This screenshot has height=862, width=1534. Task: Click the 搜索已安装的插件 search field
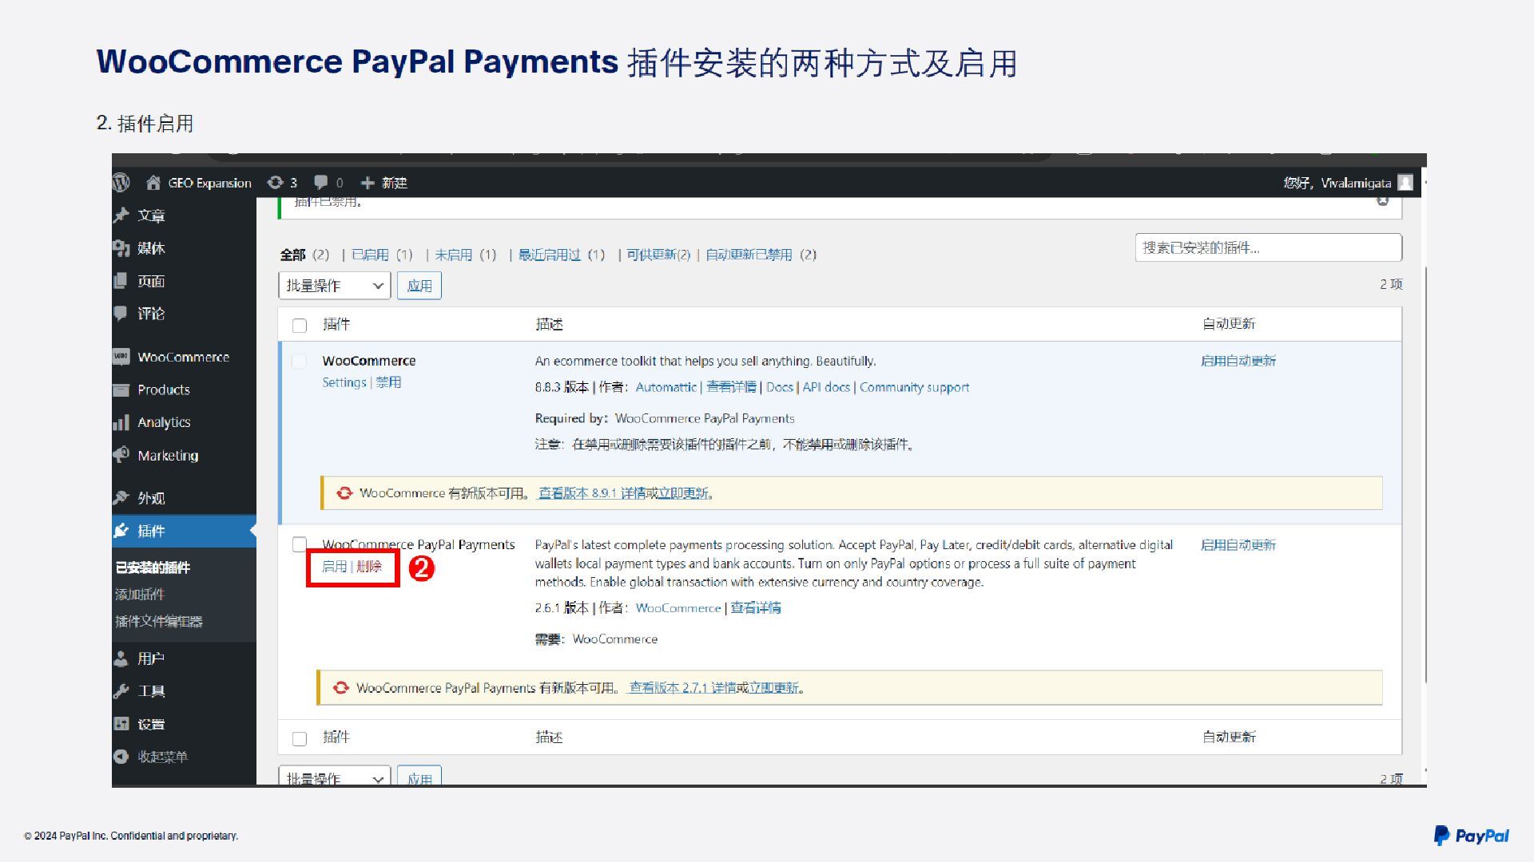(x=1269, y=247)
